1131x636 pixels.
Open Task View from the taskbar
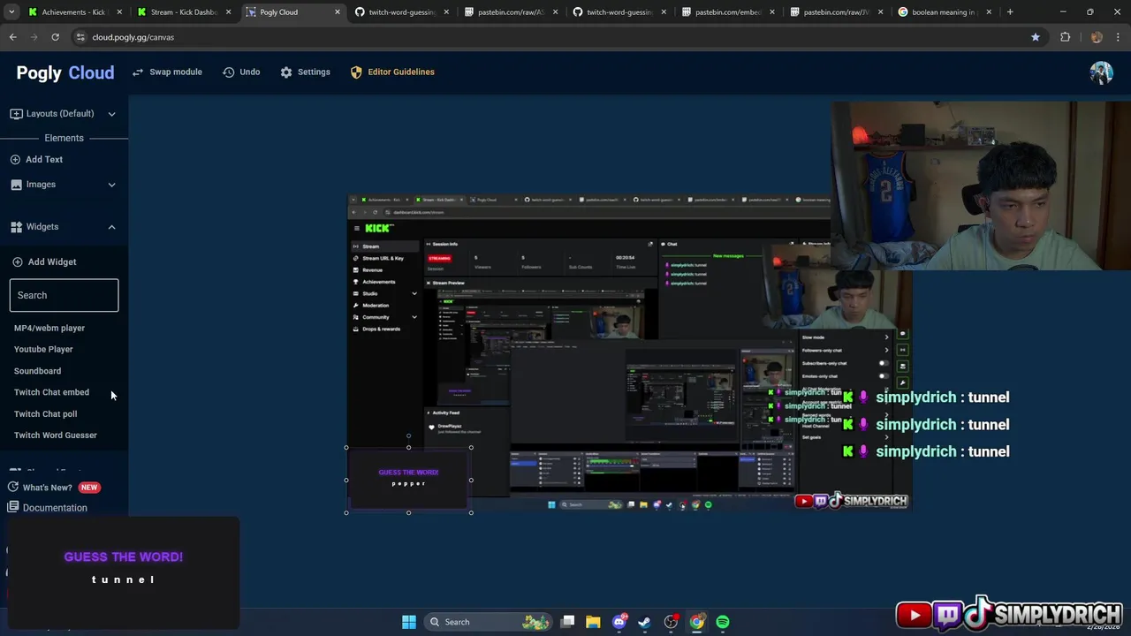tap(567, 622)
